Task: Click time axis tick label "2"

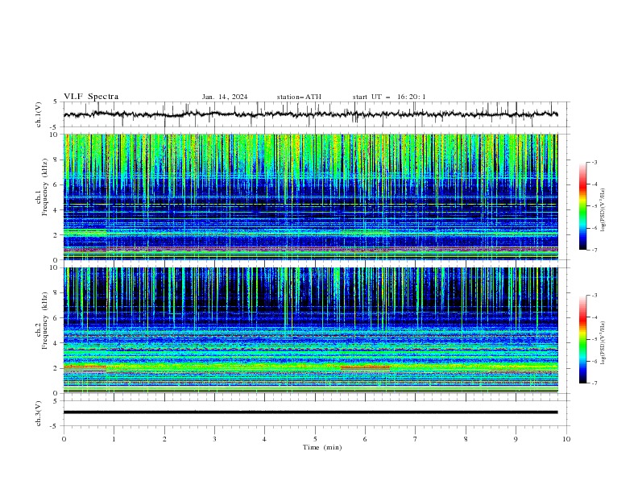Action: [164, 439]
